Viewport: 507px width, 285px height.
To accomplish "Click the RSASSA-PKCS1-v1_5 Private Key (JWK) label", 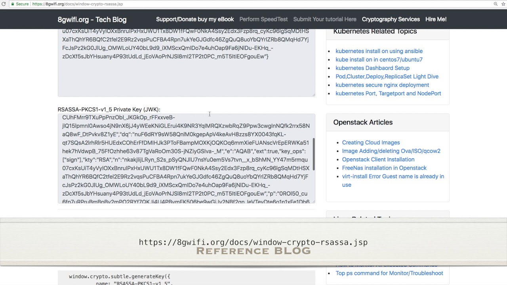I will tap(109, 109).
